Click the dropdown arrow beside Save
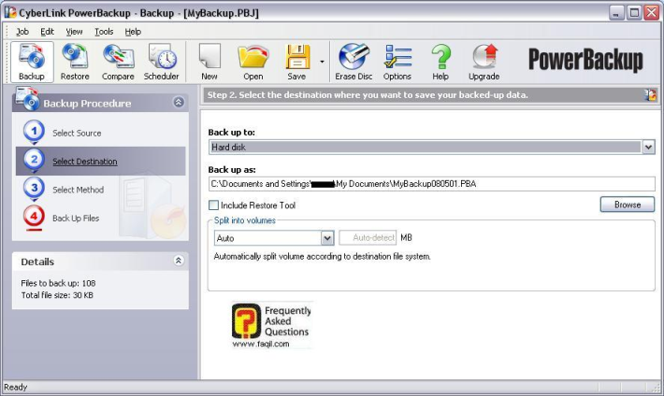664x396 pixels. (323, 63)
